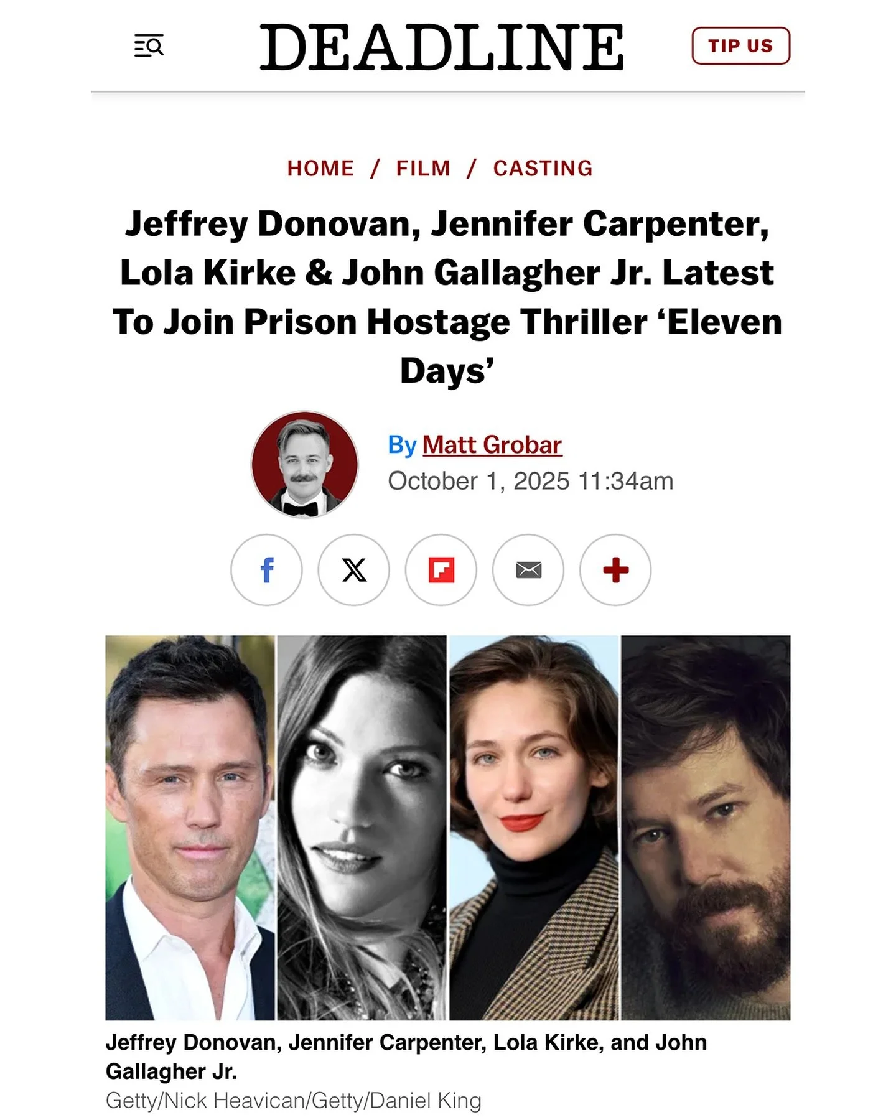The width and height of the screenshot is (896, 1120).
Task: Click the Deadline logo
Action: click(x=442, y=47)
